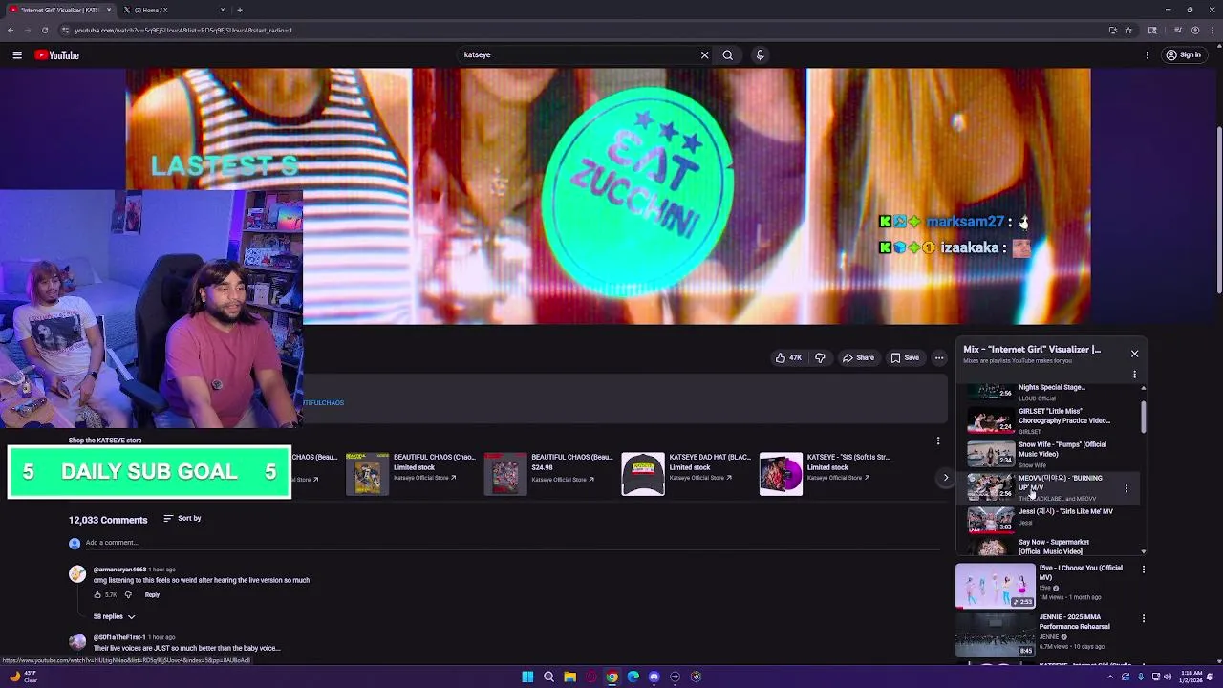
Task: Save the video to a playlist
Action: pyautogui.click(x=905, y=357)
